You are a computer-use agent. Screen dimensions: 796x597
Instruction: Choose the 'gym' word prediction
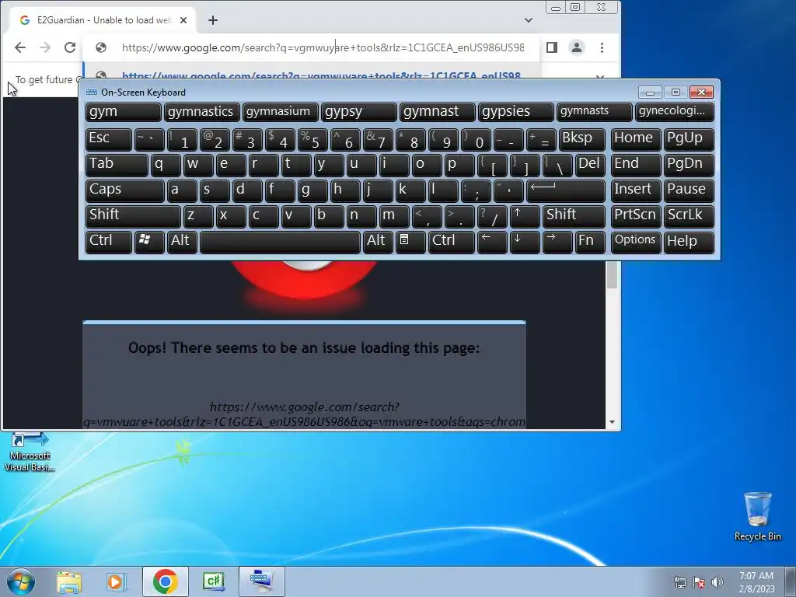point(124,112)
